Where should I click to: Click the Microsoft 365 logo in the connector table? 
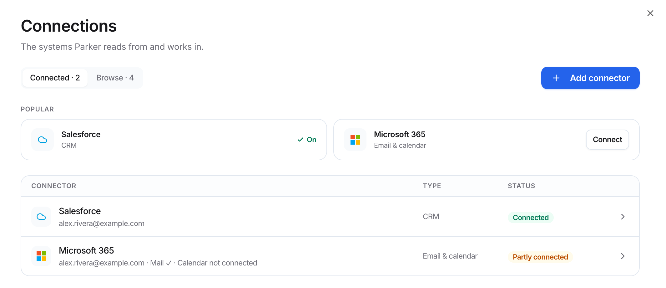(x=41, y=256)
